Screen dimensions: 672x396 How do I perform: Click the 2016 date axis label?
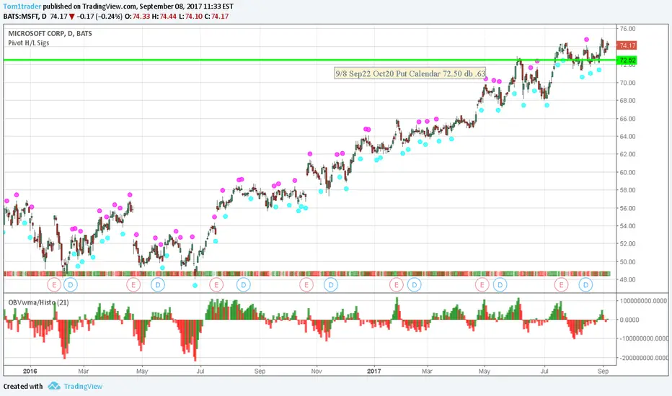(x=30, y=372)
